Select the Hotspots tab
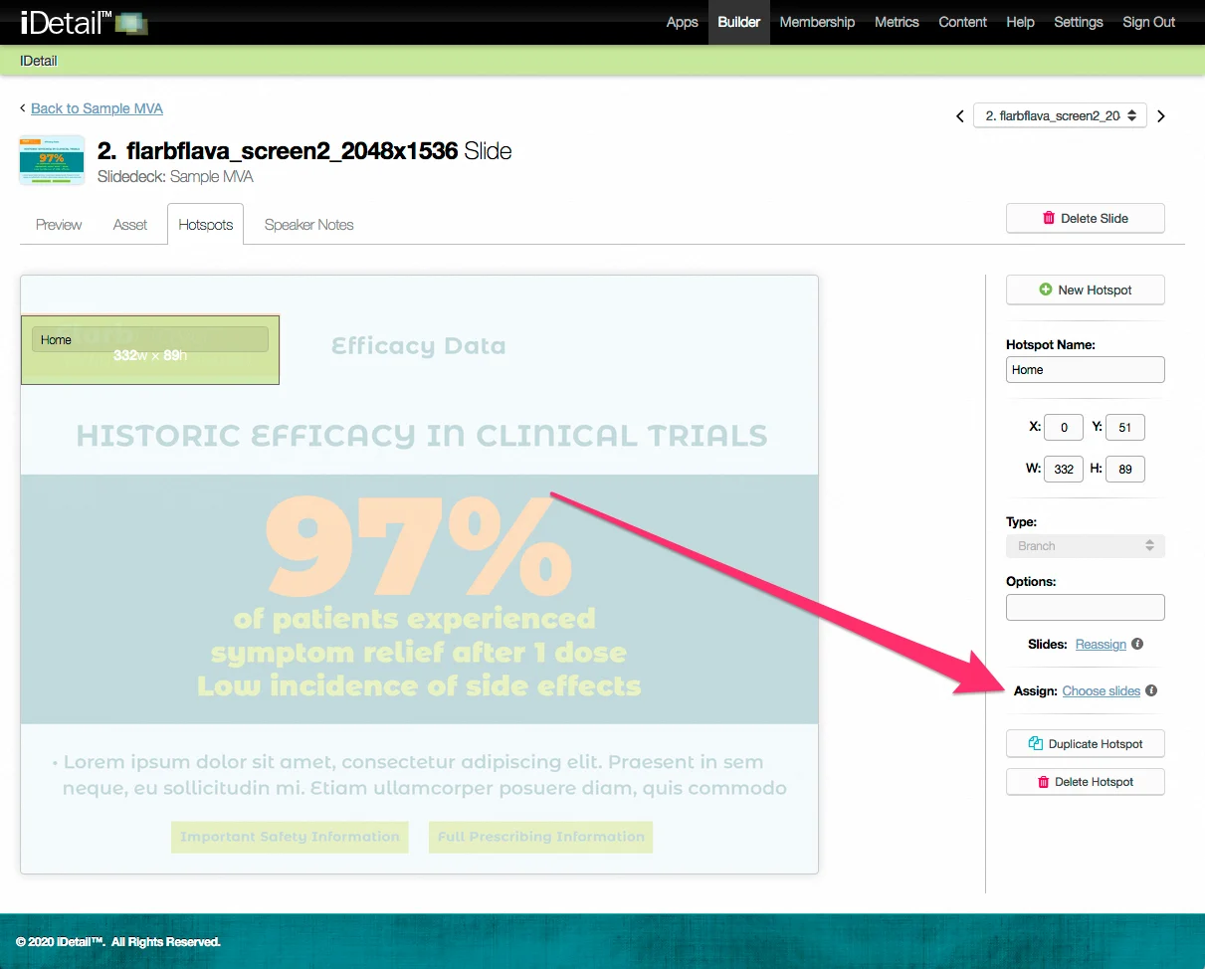1205x969 pixels. [x=206, y=225]
